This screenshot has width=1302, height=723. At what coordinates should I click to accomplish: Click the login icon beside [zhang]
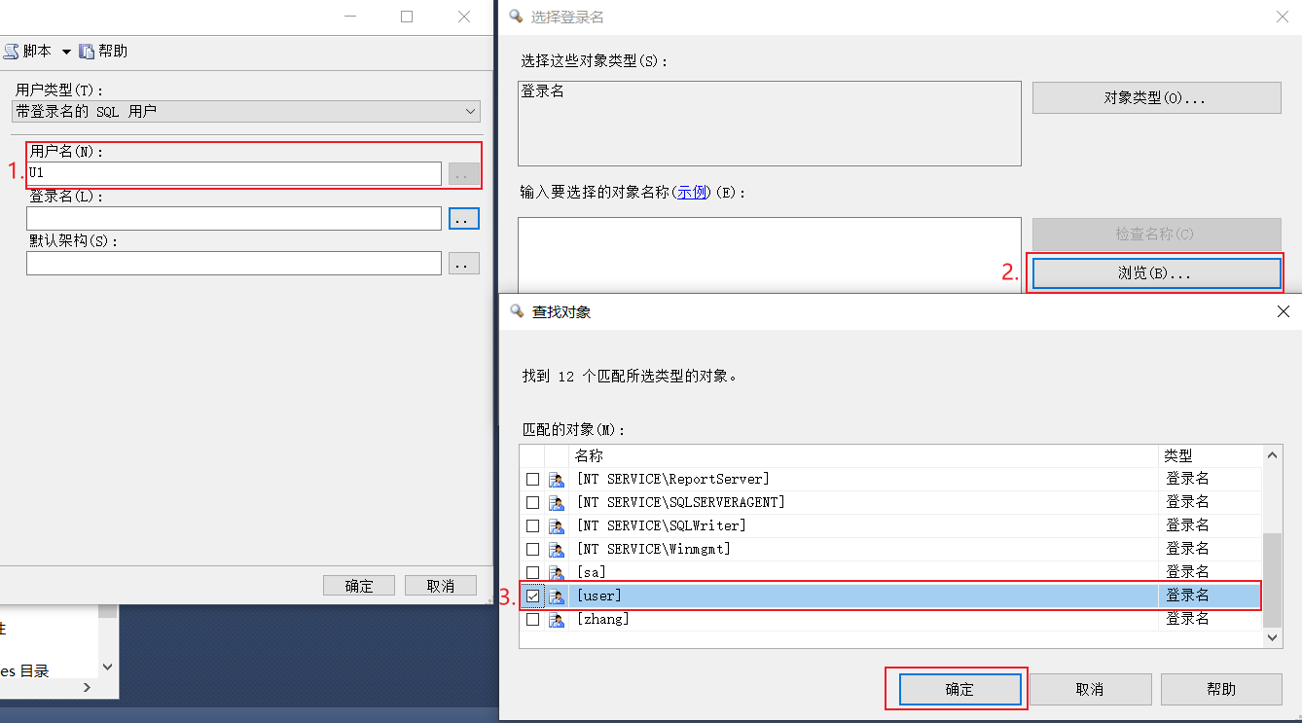point(556,620)
